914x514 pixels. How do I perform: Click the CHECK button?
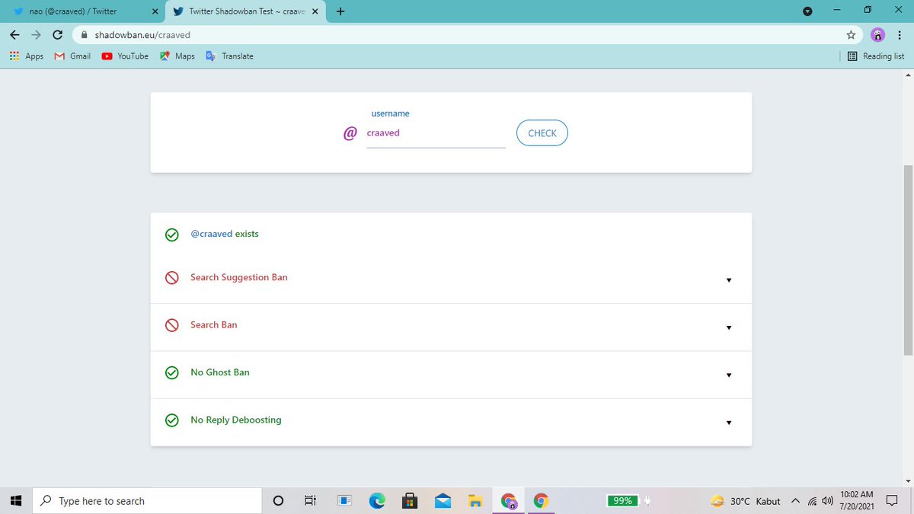click(542, 132)
